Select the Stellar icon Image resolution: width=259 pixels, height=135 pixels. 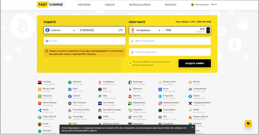point(190,110)
